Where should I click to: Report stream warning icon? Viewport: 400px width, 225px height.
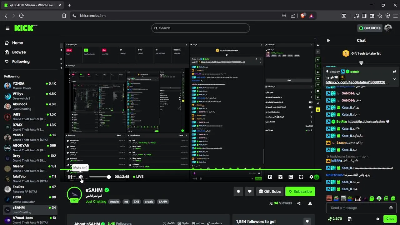(310, 203)
